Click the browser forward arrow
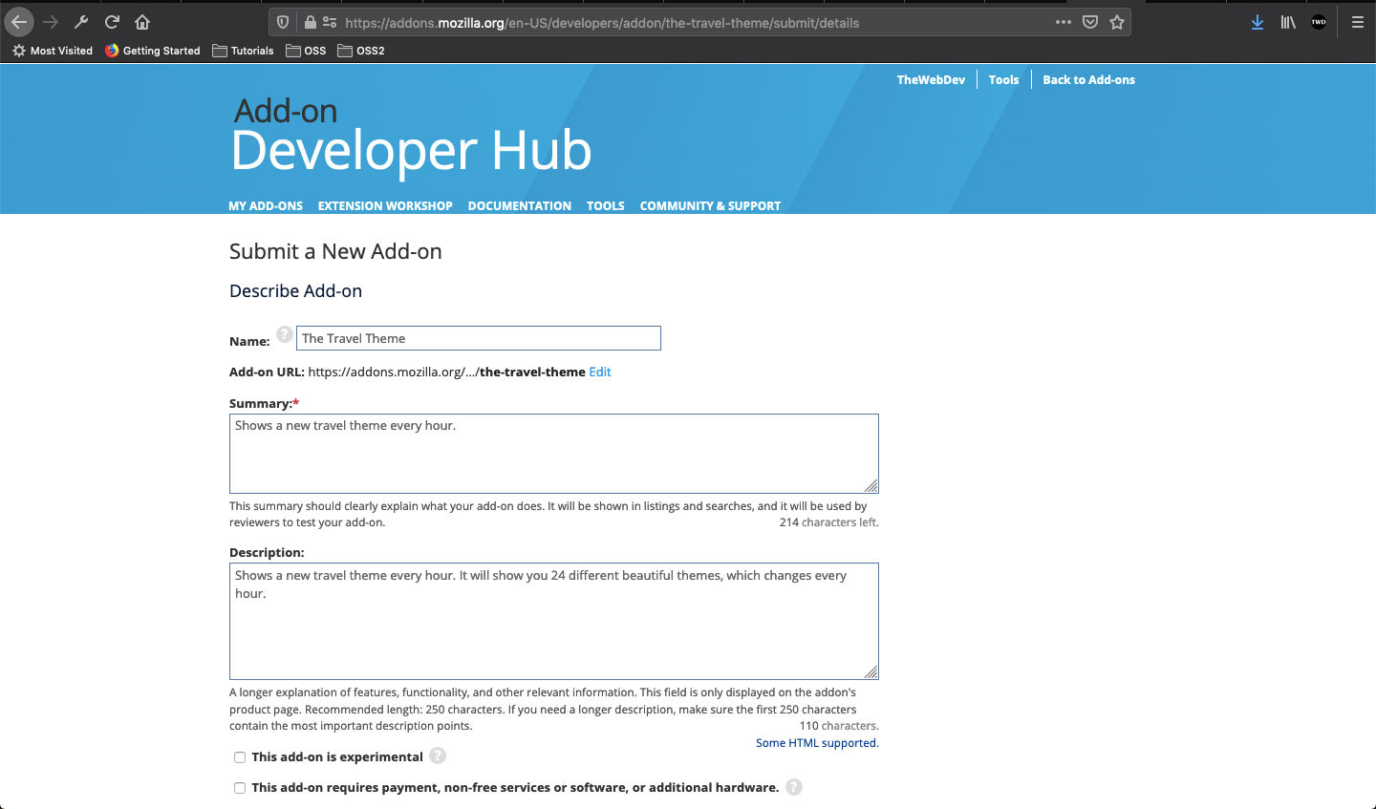The height and width of the screenshot is (809, 1376). [51, 22]
